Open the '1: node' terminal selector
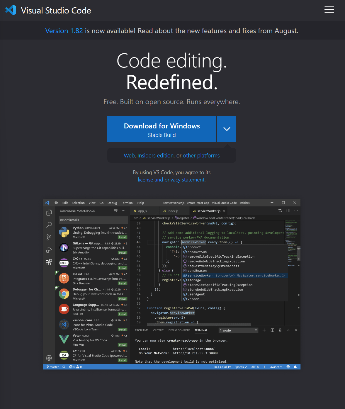The width and height of the screenshot is (345, 409). click(x=238, y=330)
